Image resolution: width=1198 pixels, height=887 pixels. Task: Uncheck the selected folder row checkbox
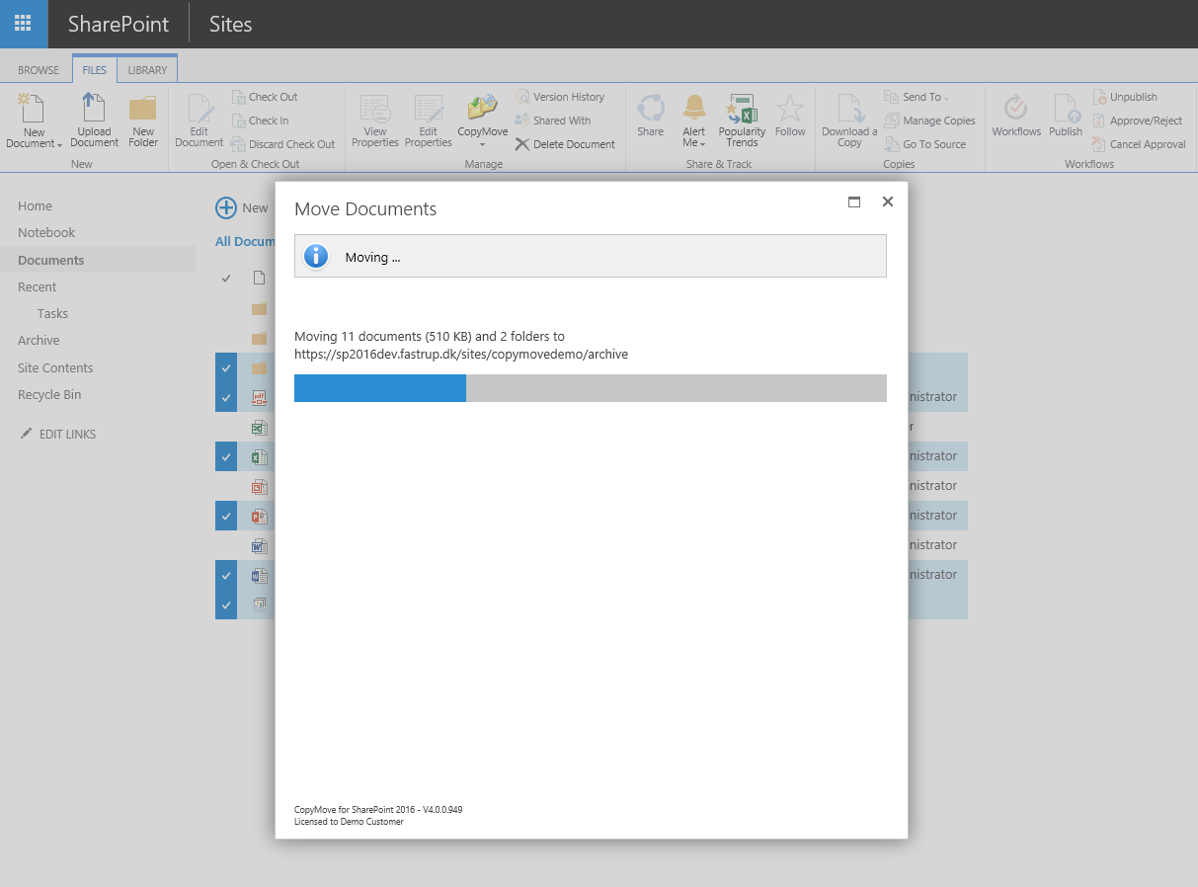click(x=226, y=367)
